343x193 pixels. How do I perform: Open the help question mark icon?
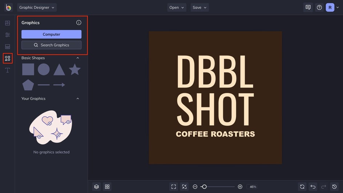point(319,7)
